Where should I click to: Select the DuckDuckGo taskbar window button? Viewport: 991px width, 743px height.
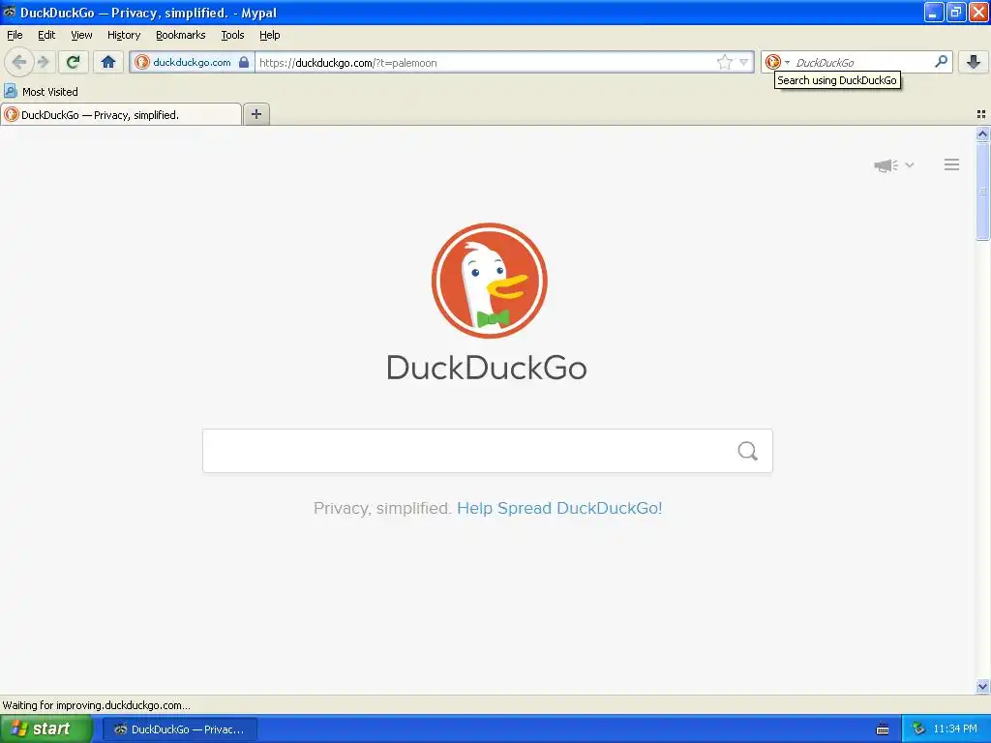tap(179, 729)
